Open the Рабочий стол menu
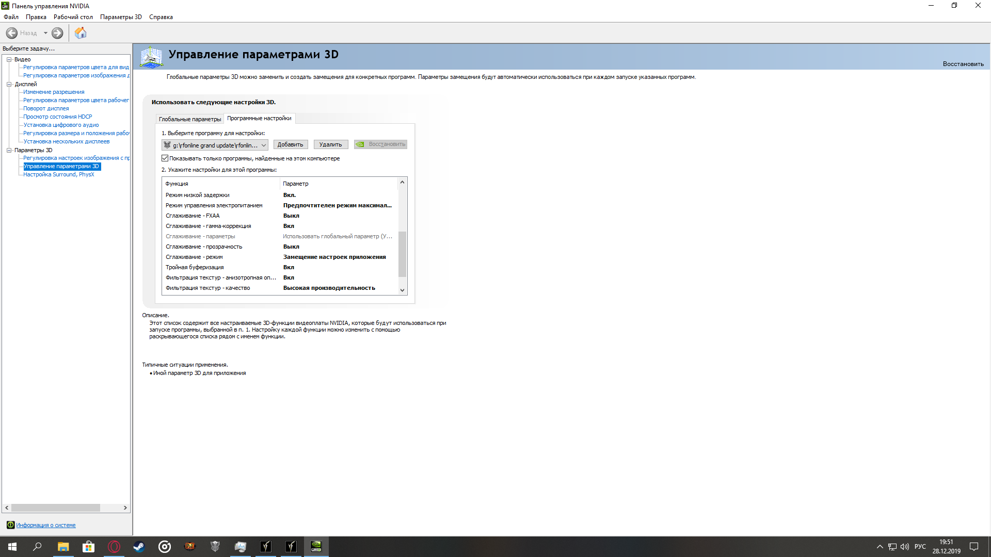Viewport: 991px width, 557px height. (x=73, y=17)
